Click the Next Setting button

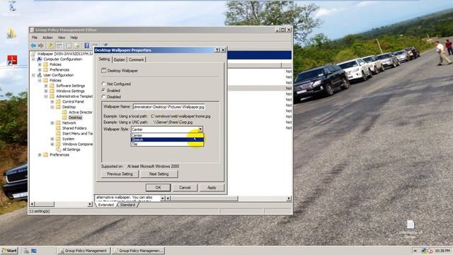coord(159,174)
